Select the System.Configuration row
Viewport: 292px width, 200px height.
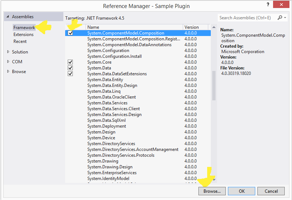[138, 51]
